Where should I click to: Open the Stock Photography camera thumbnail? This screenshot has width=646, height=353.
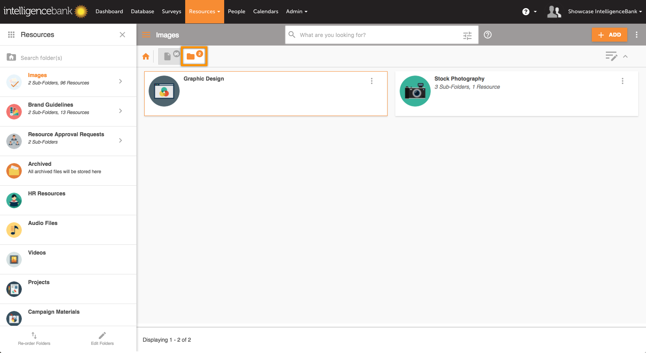[x=415, y=91]
